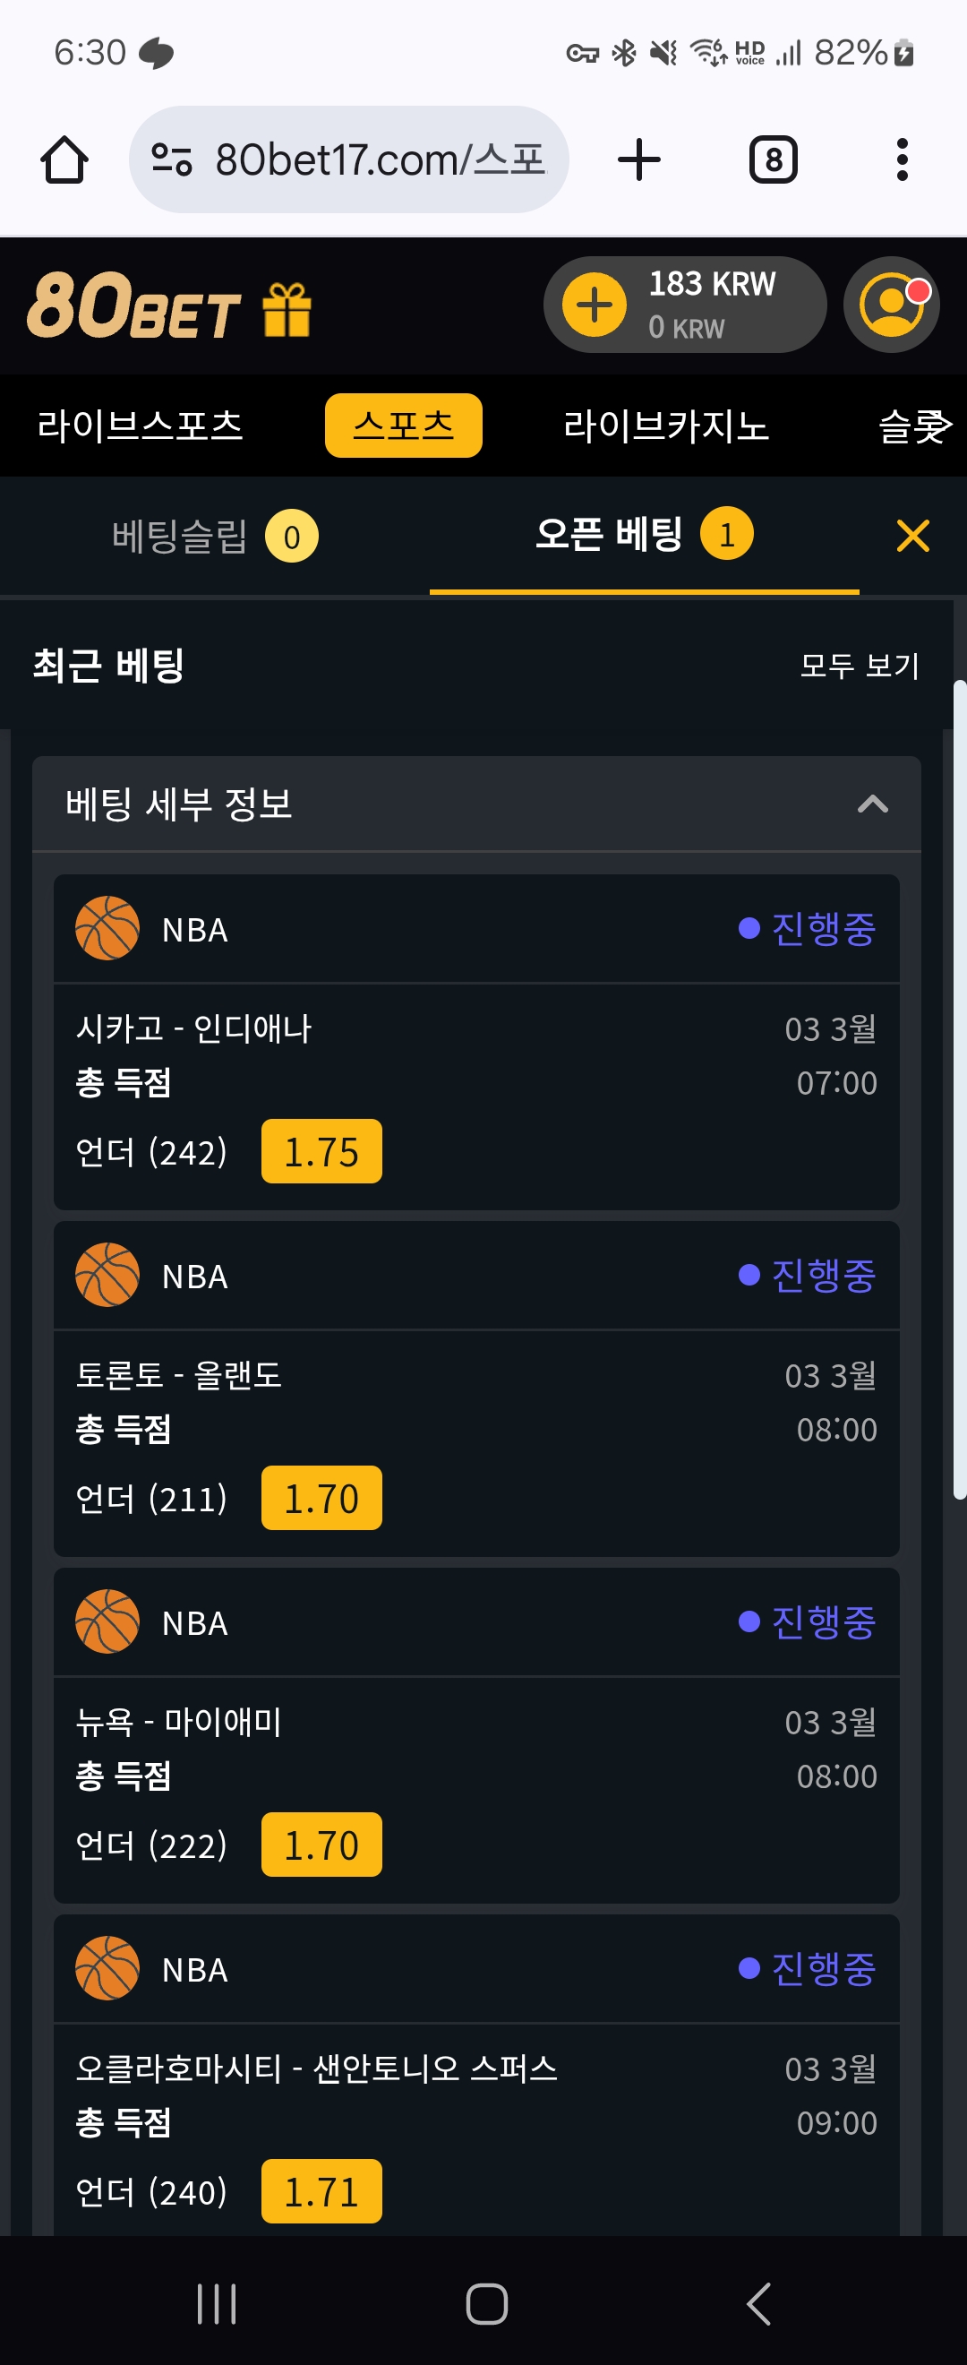The height and width of the screenshot is (2365, 967).
Task: Open the 라이브스포츠 menu item
Action: pos(141,426)
